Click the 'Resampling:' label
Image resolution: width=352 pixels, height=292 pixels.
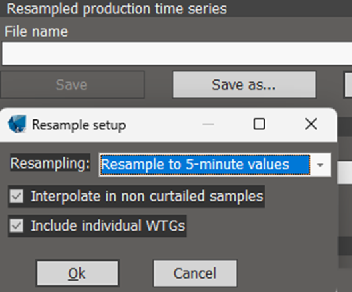click(51, 163)
